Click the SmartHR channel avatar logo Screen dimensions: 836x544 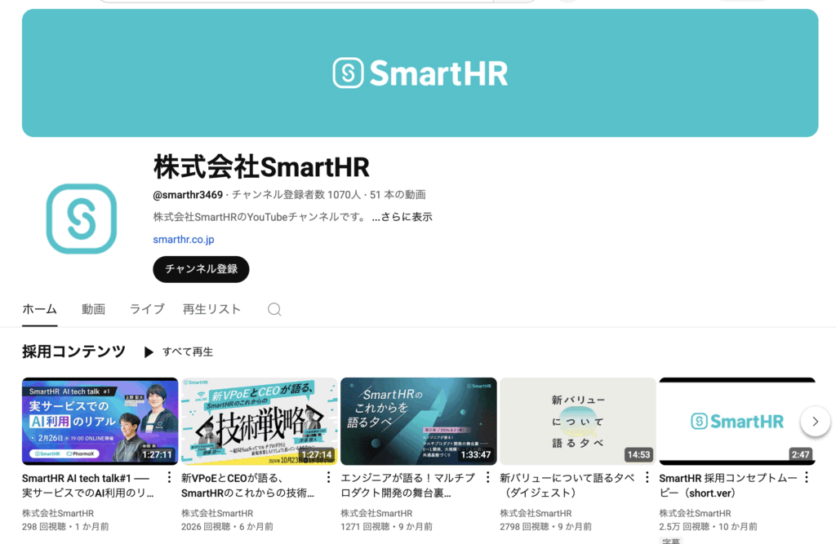point(82,219)
